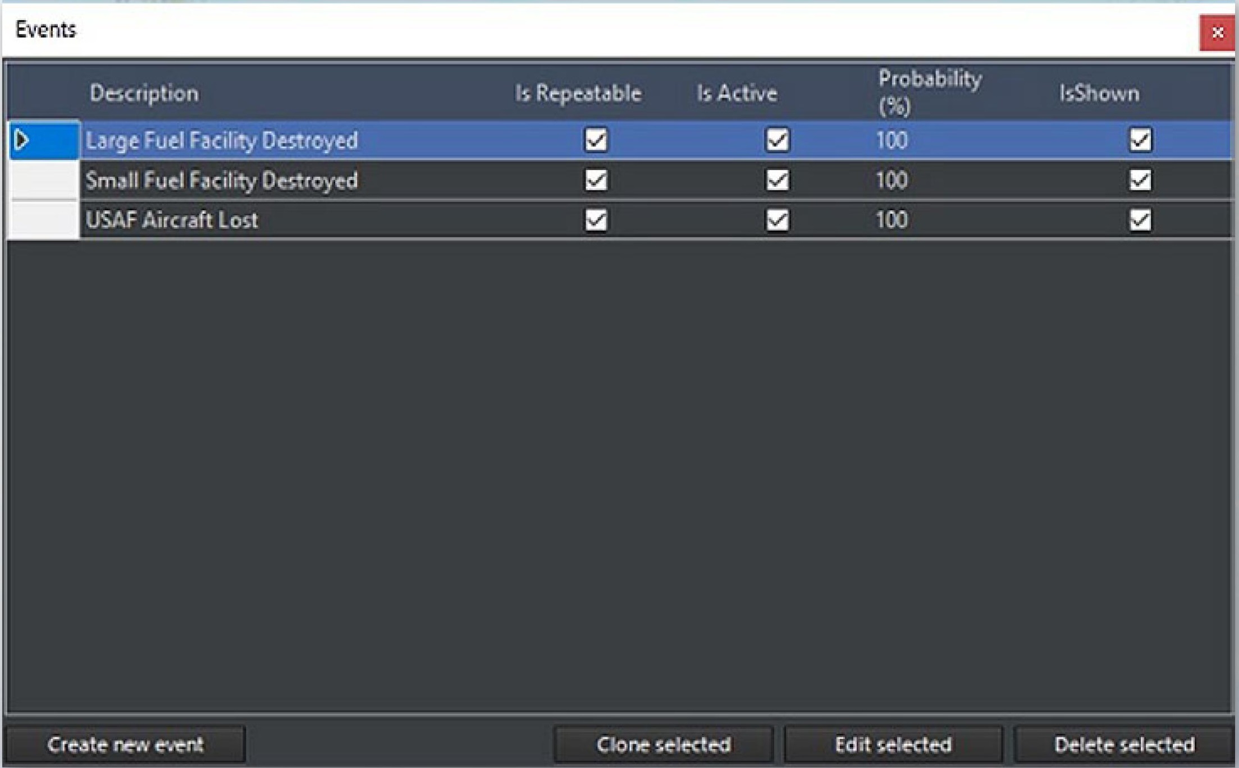Toggle IsShown for Small Fuel Facility Destroyed
Viewport: 1239px width, 768px height.
(1140, 180)
